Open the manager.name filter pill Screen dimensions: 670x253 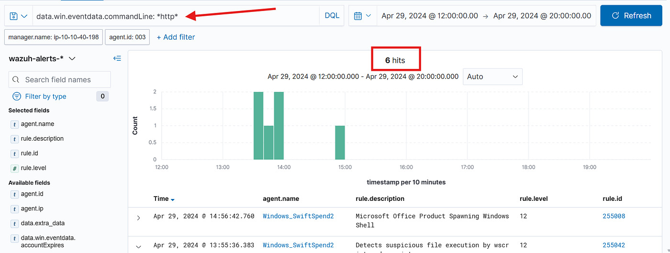click(54, 37)
